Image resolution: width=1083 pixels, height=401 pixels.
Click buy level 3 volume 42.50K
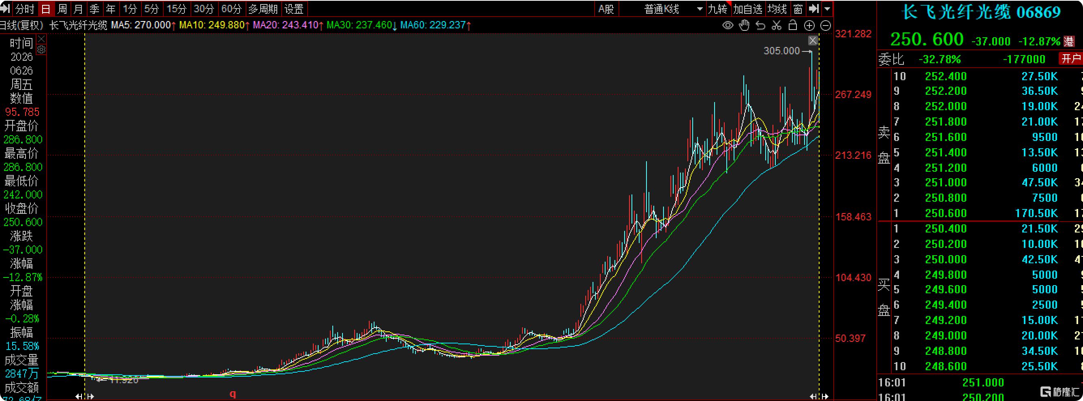(x=1039, y=259)
